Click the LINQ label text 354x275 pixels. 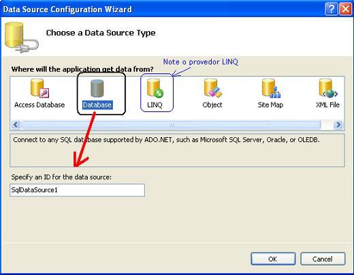pos(155,105)
